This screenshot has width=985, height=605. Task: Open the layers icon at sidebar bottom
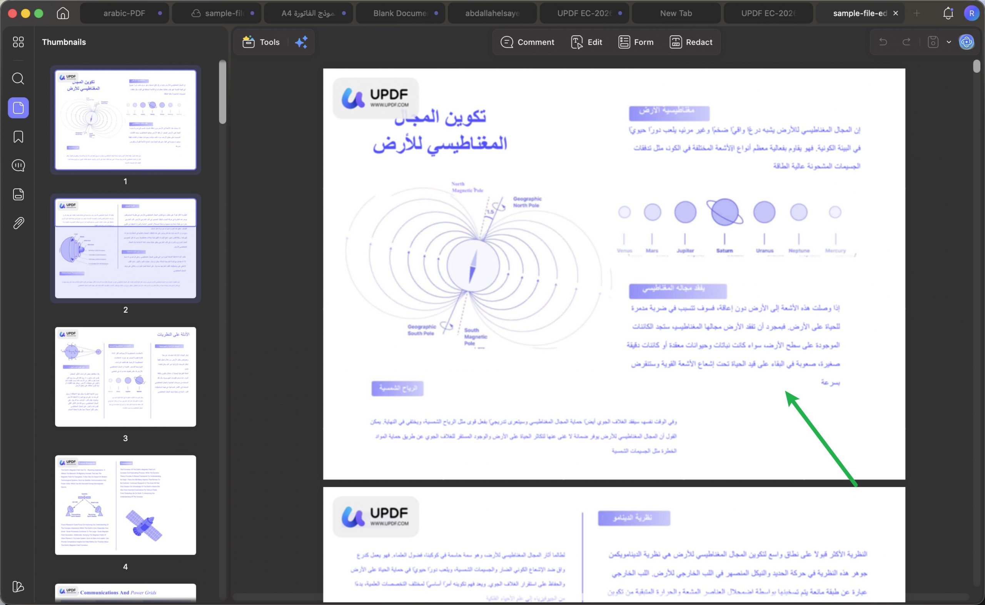[18, 587]
